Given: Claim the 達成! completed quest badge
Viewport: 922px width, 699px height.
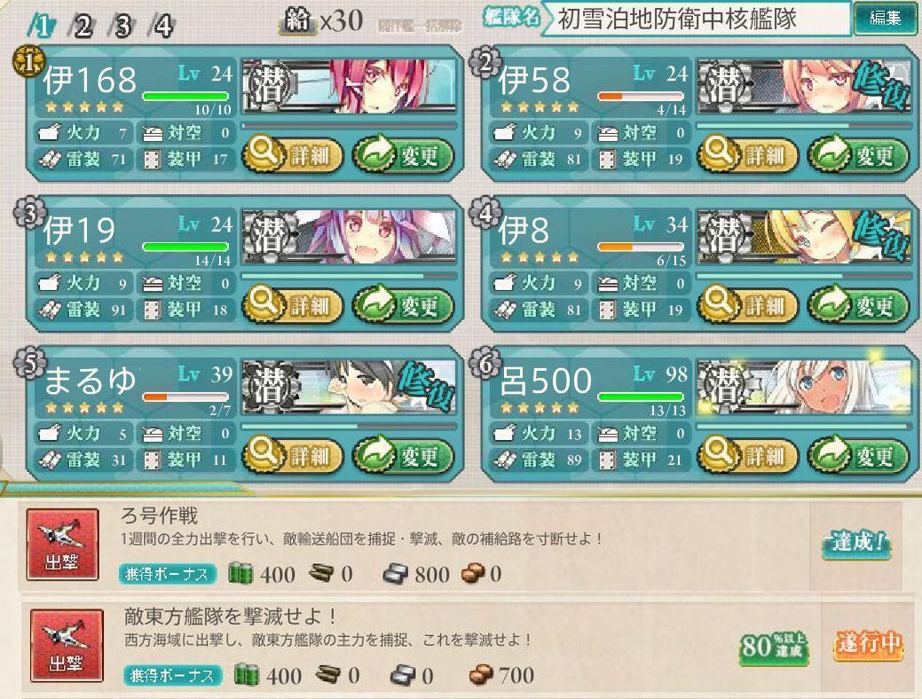Looking at the screenshot, I should (x=856, y=543).
